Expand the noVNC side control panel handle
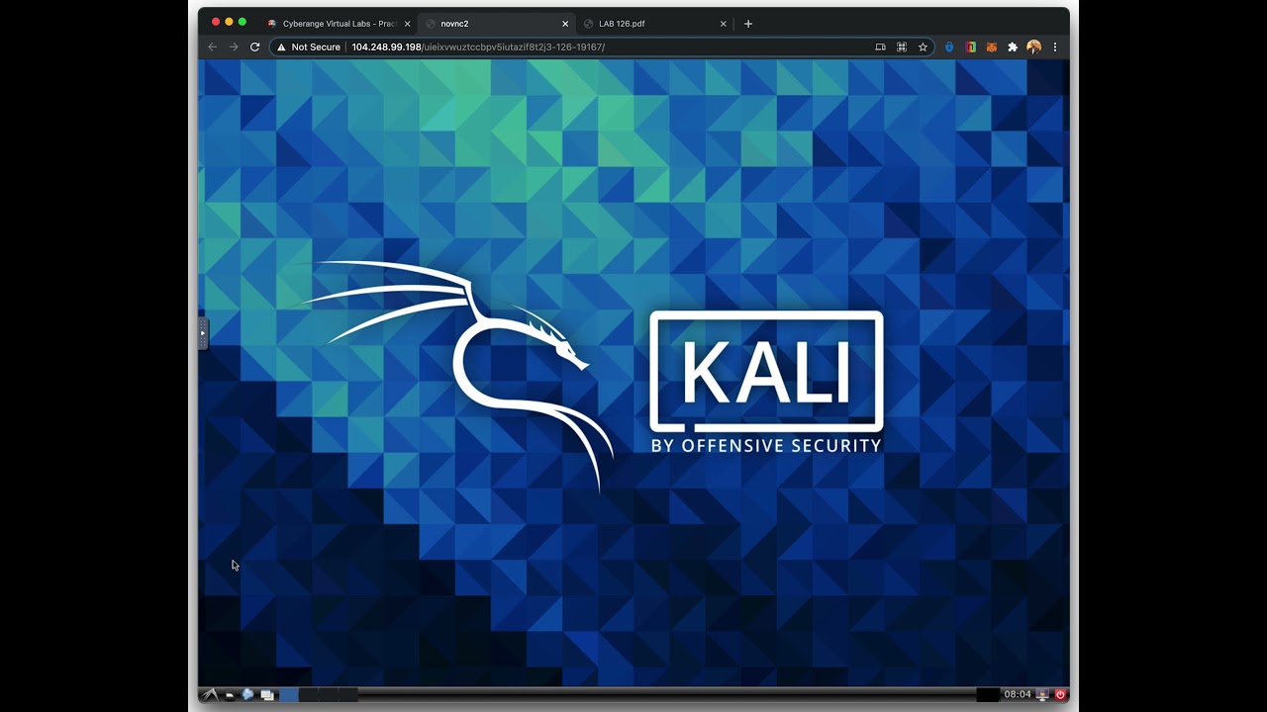This screenshot has width=1267, height=712. [x=203, y=333]
